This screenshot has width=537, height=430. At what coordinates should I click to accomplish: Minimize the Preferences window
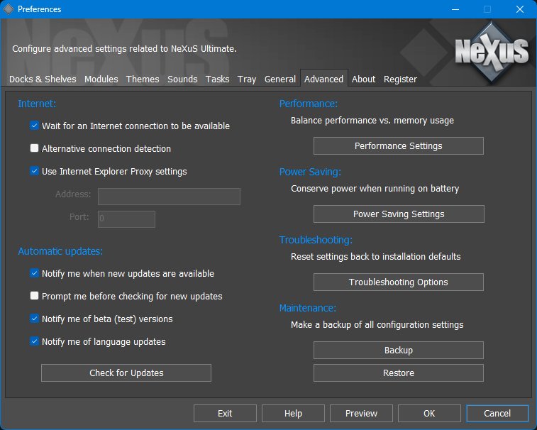click(455, 9)
